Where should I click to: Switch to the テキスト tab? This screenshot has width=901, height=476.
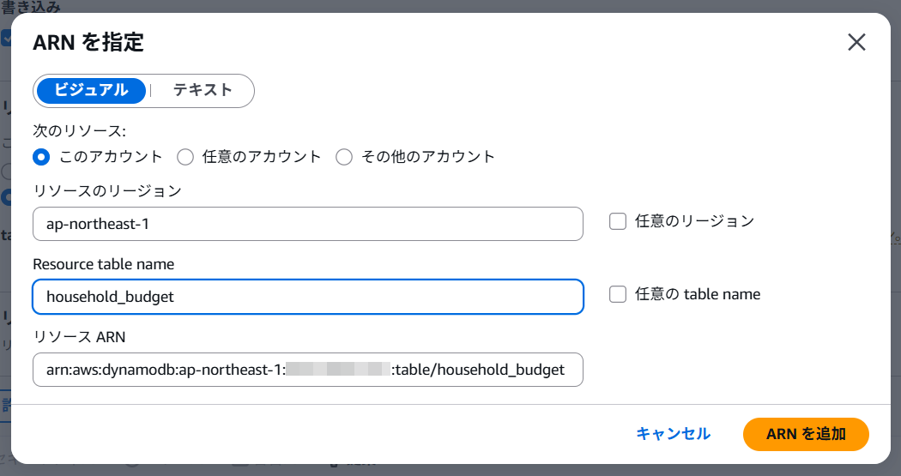point(203,90)
